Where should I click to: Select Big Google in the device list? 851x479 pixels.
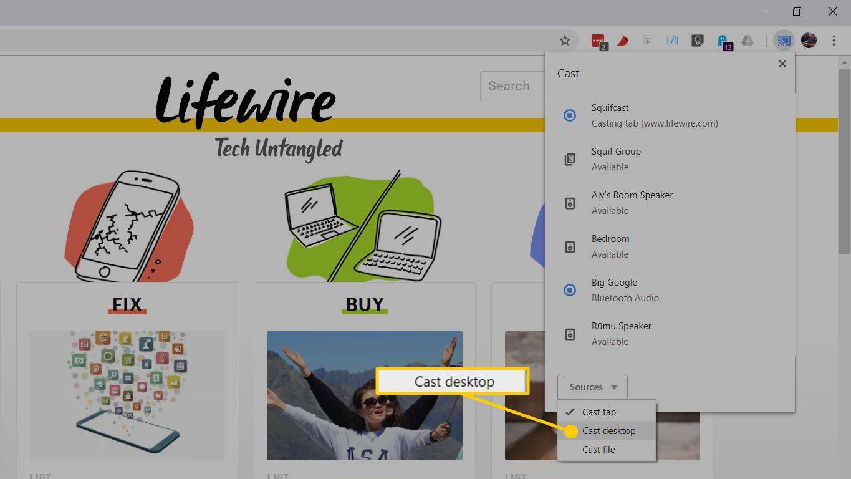614,283
